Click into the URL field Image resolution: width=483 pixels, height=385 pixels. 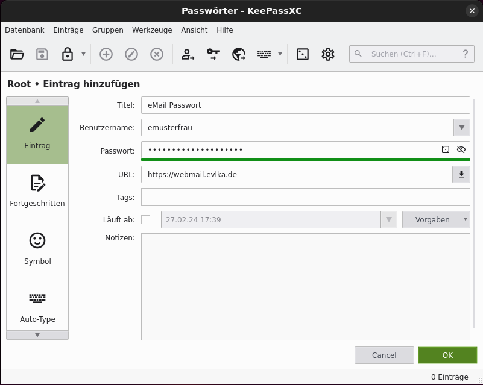(x=294, y=175)
